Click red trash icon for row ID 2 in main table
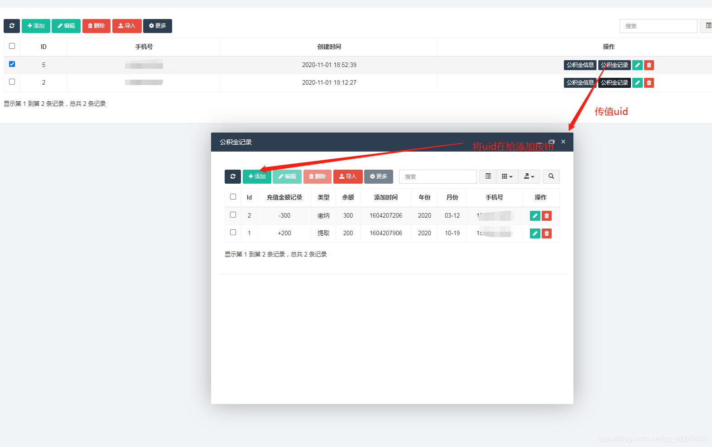 coord(649,83)
